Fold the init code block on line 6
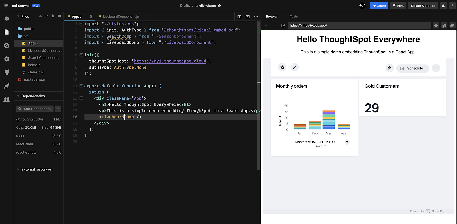457x224 pixels. click(81, 55)
